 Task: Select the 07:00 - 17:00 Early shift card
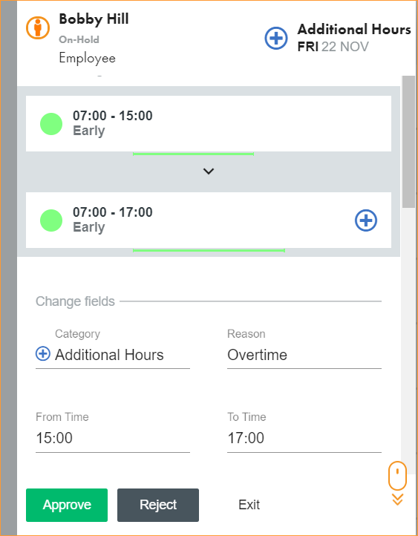pyautogui.click(x=209, y=220)
